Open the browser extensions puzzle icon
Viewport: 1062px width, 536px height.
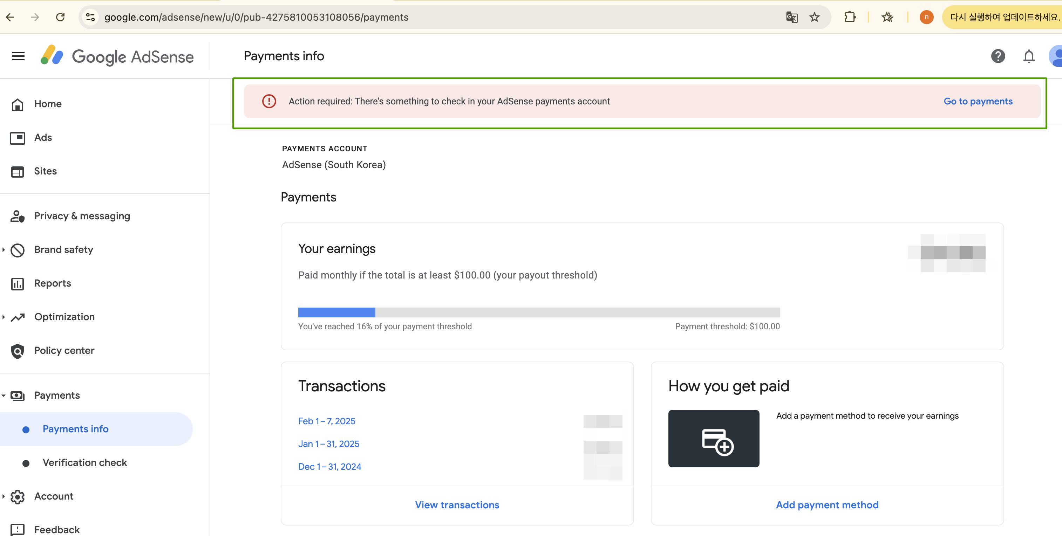pos(850,17)
